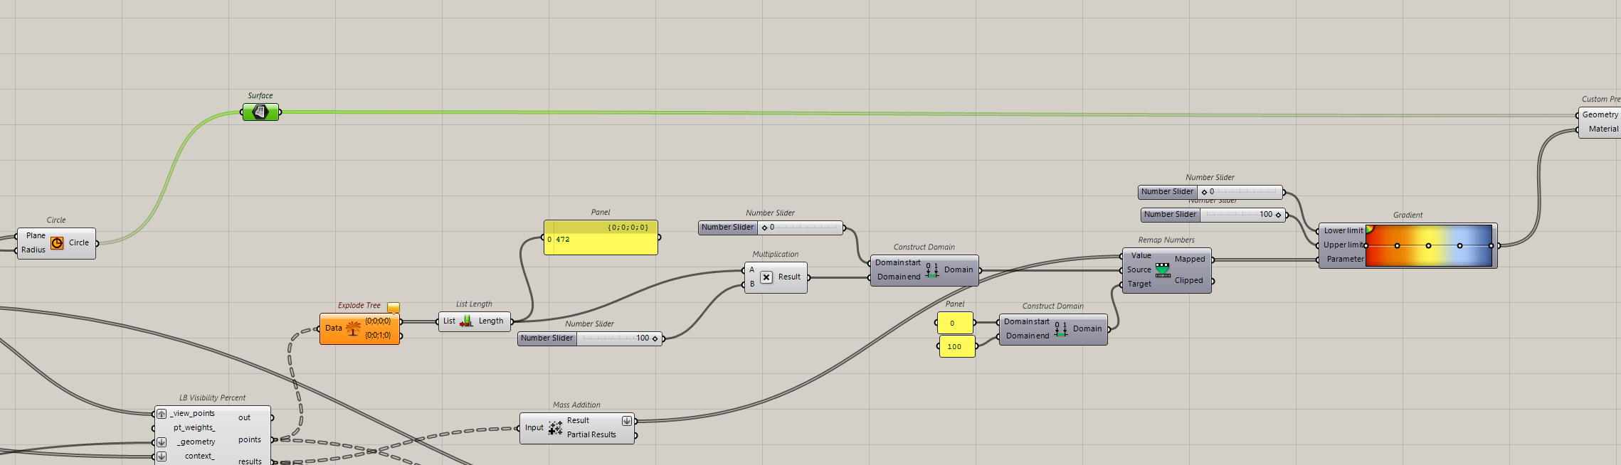Click the Material input on Custom Preview
This screenshot has width=1621, height=465.
[x=1602, y=129]
